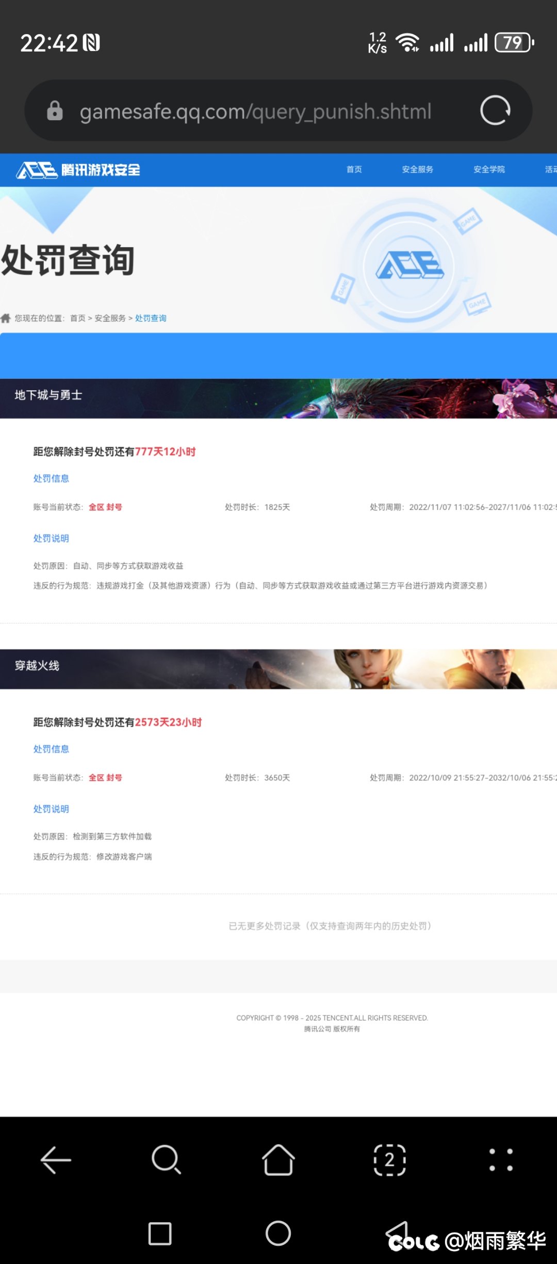
Task: Open the 安全学院 nav menu item
Action: coord(489,169)
